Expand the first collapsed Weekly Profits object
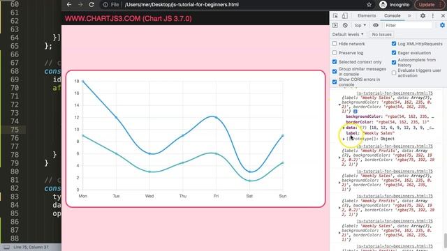447x251 pixels. (339, 158)
